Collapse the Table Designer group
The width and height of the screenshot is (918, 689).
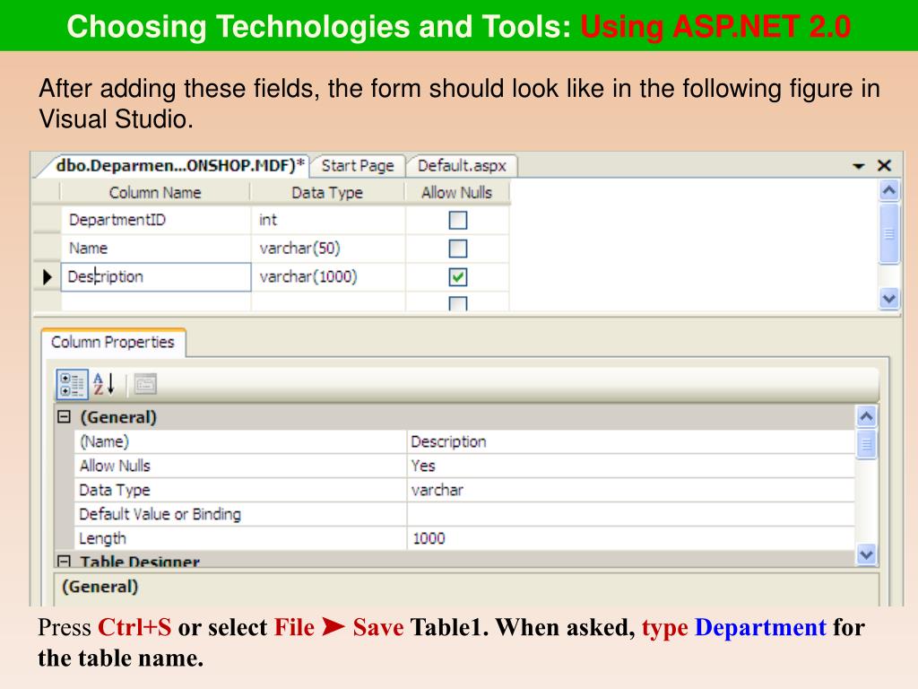[64, 562]
